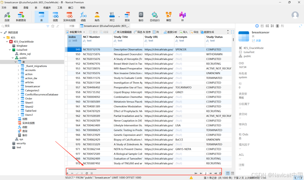This screenshot has height=180, width=304.
Task: Go to the last page
Action: (215, 173)
